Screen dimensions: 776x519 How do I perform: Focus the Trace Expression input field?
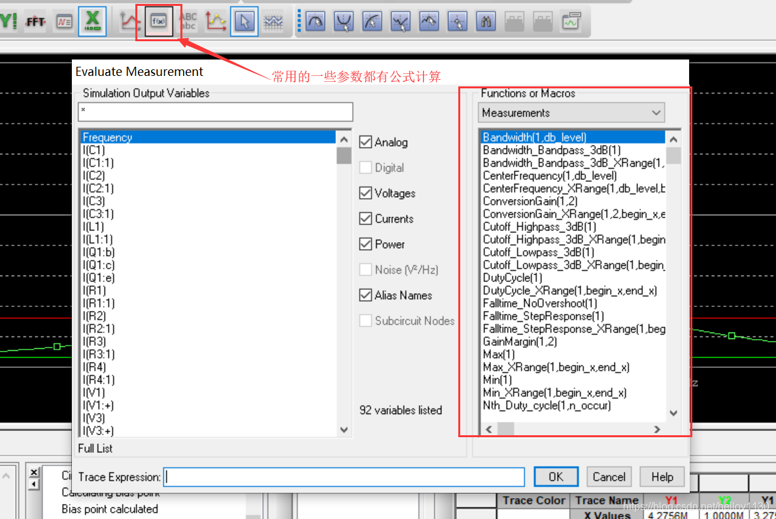click(344, 477)
